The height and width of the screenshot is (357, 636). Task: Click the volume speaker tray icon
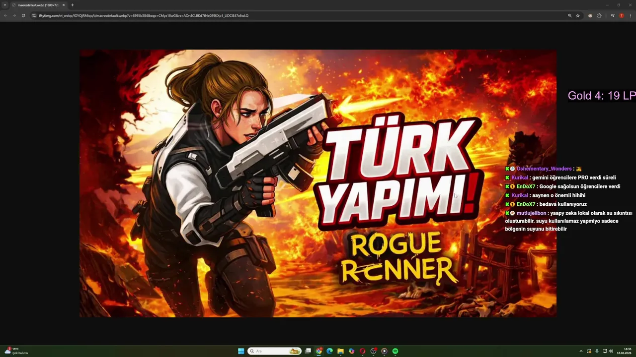611,351
